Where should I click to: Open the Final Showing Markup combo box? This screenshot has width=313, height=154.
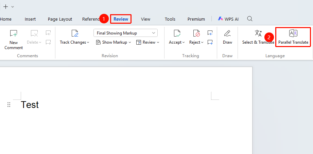point(125,33)
